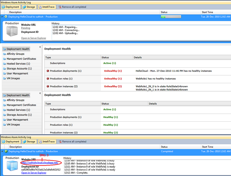231x176 pixels.
Task: Click Active (1) status in the Healthy panel
Action: (110, 109)
